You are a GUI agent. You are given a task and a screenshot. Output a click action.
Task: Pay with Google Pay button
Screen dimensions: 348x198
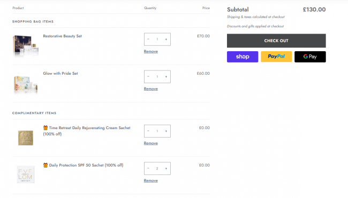310,57
